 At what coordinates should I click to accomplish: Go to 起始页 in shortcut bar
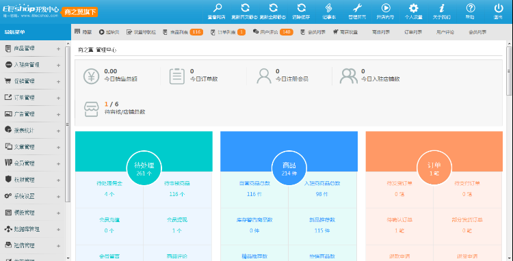point(109,32)
